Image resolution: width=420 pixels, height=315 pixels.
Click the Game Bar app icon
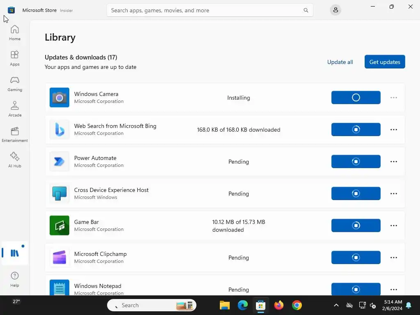pos(59,226)
